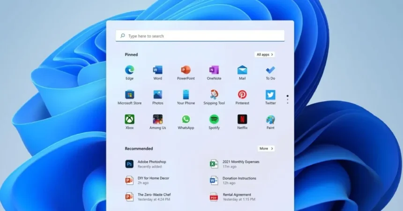Click the search magnifier icon

point(123,36)
